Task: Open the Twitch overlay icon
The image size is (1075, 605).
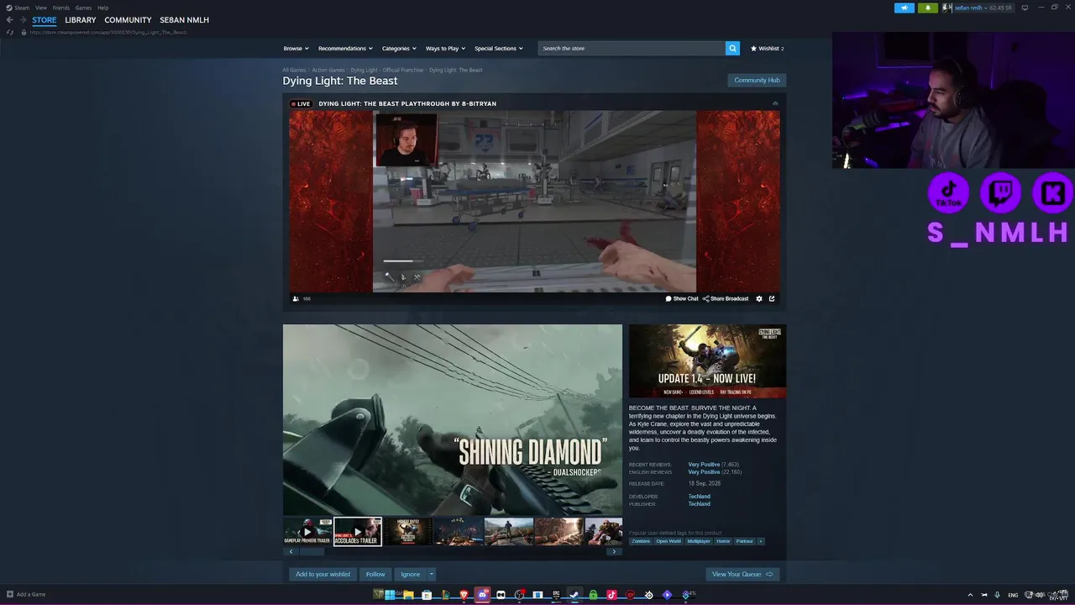Action: [x=1000, y=193]
